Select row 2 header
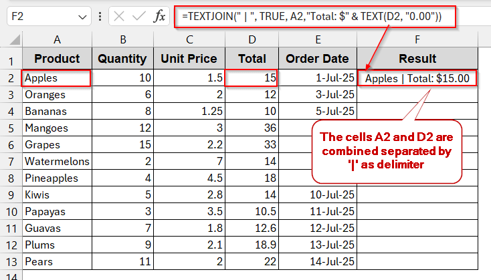 11,78
